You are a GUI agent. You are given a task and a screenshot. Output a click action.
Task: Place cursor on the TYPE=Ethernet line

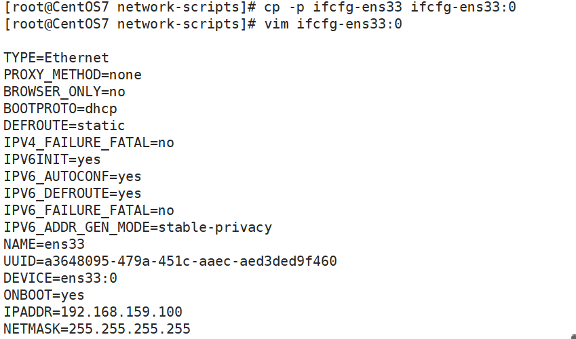(56, 58)
